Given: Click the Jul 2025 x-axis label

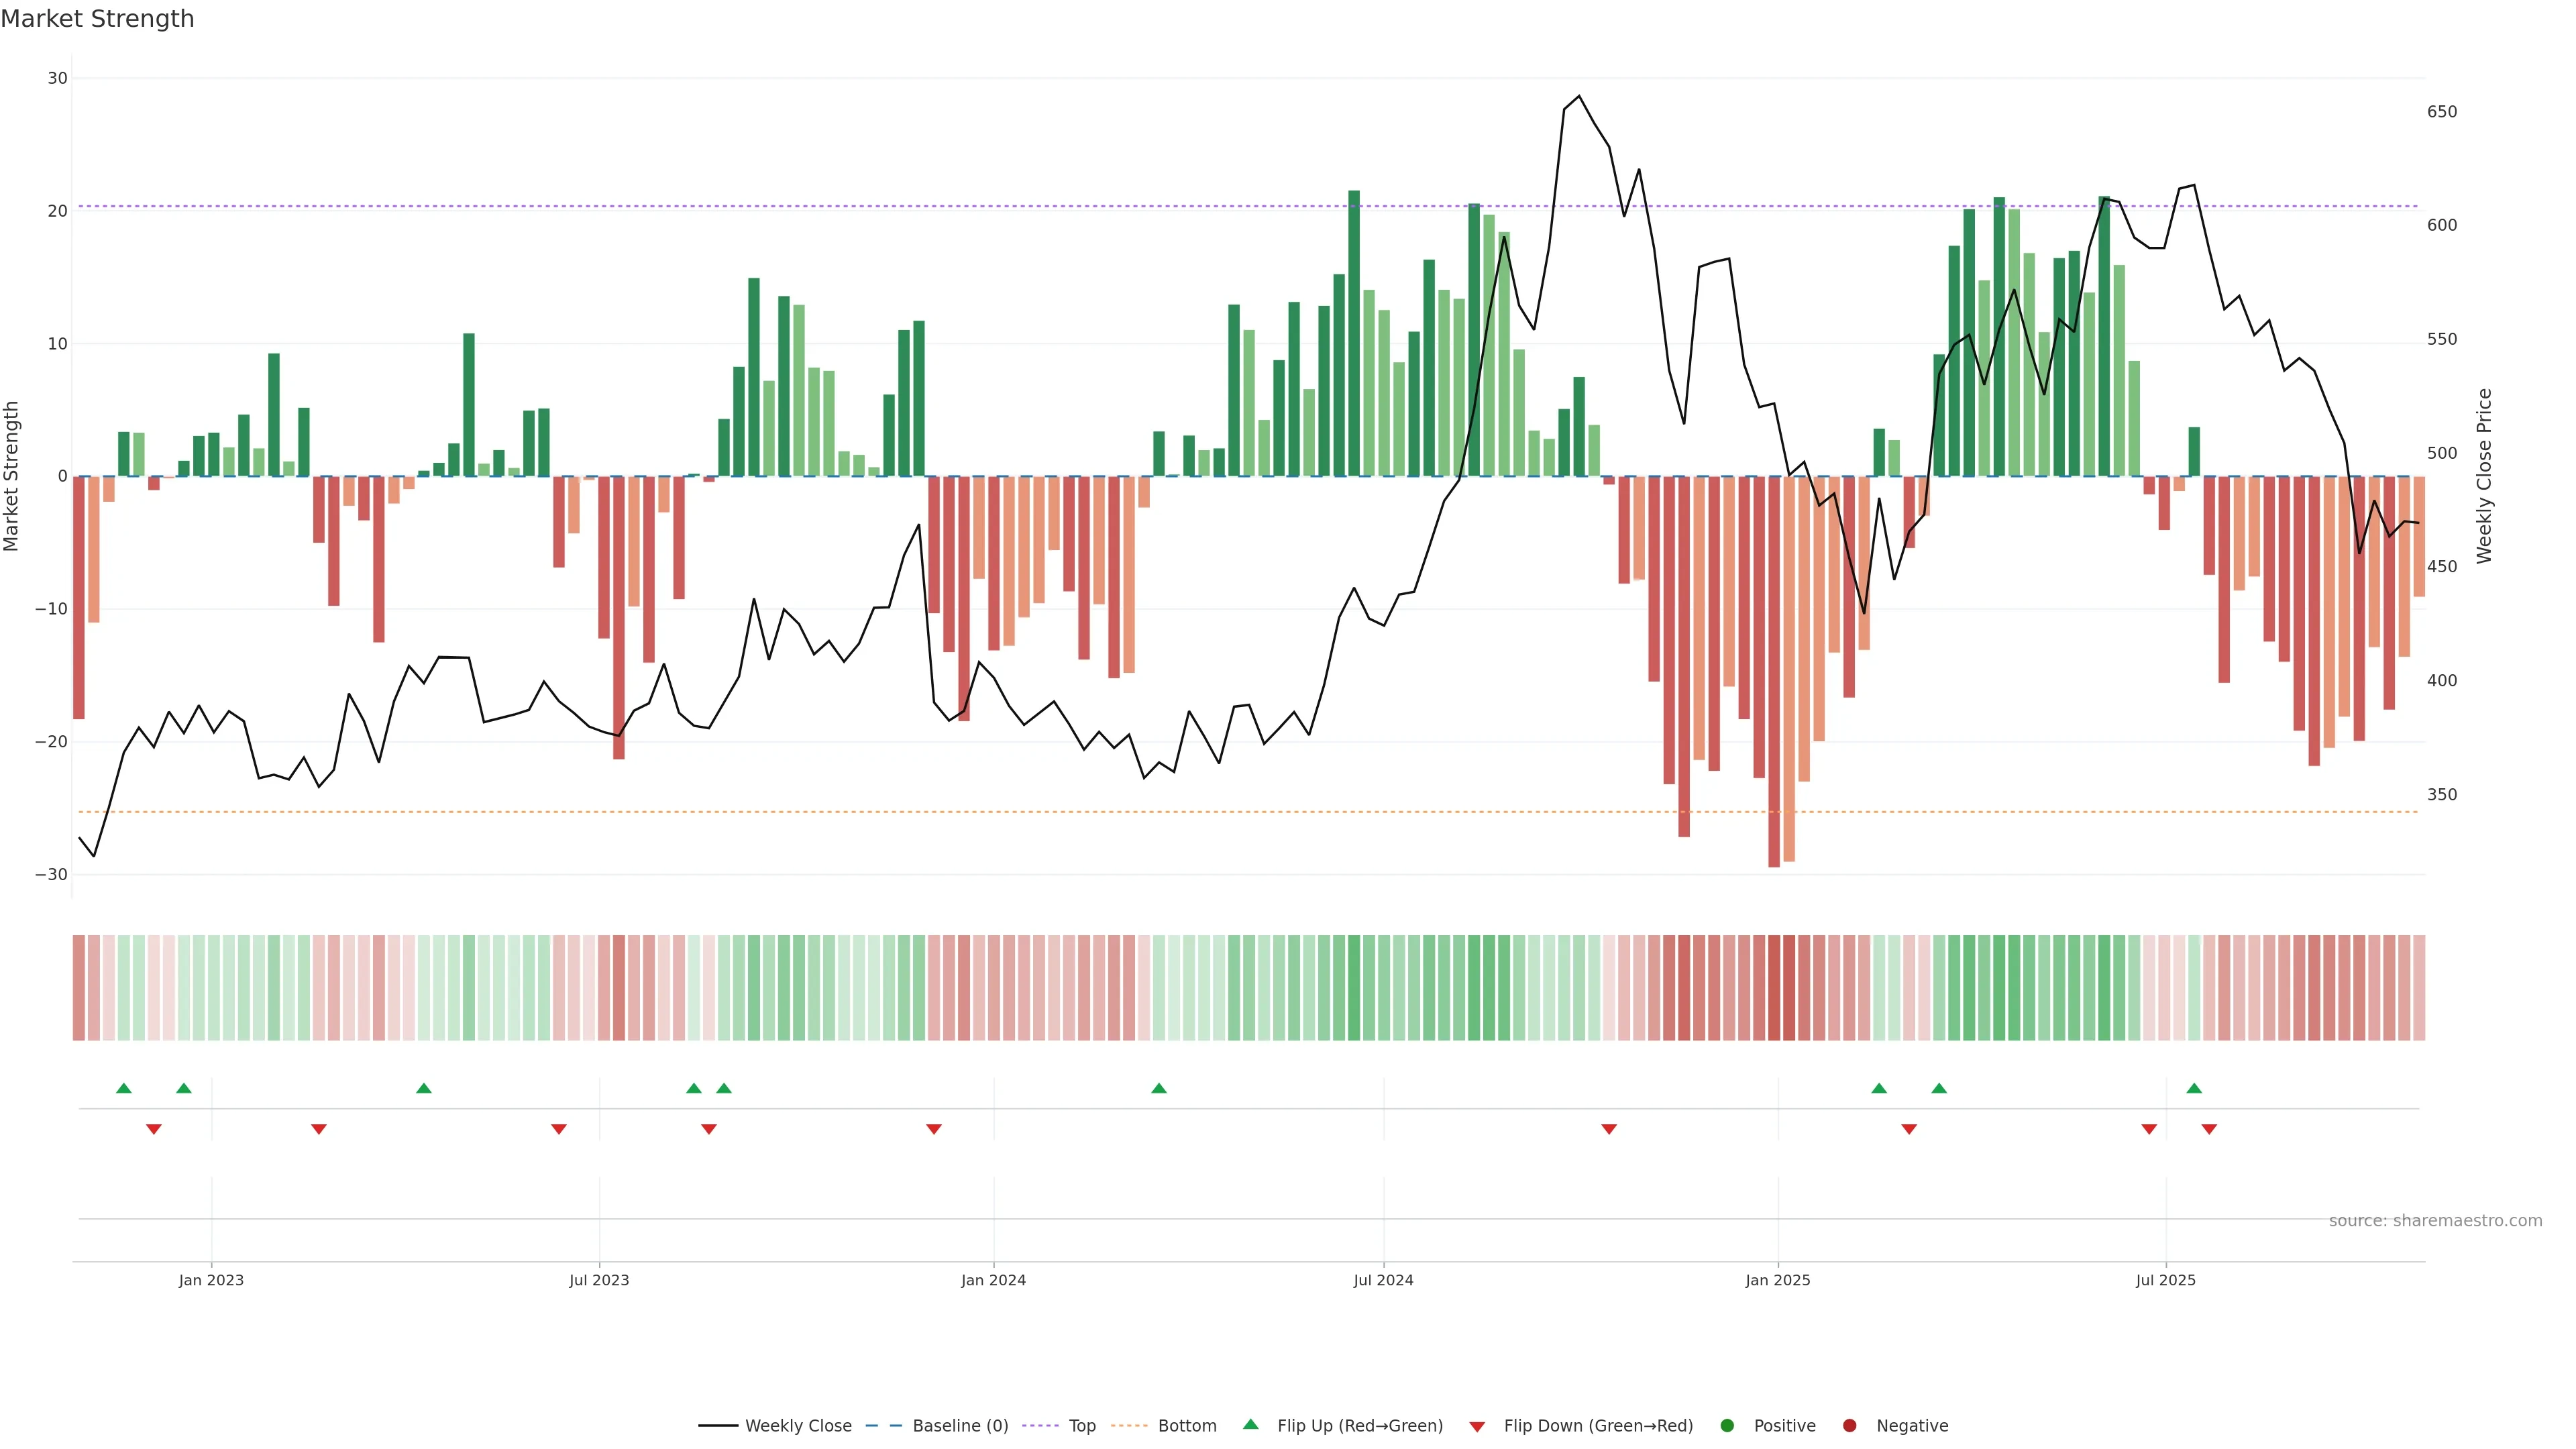Looking at the screenshot, I should point(2166,1280).
